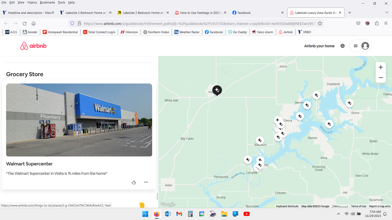Click the address bar URL field
392x220 pixels.
pyautogui.click(x=196, y=23)
